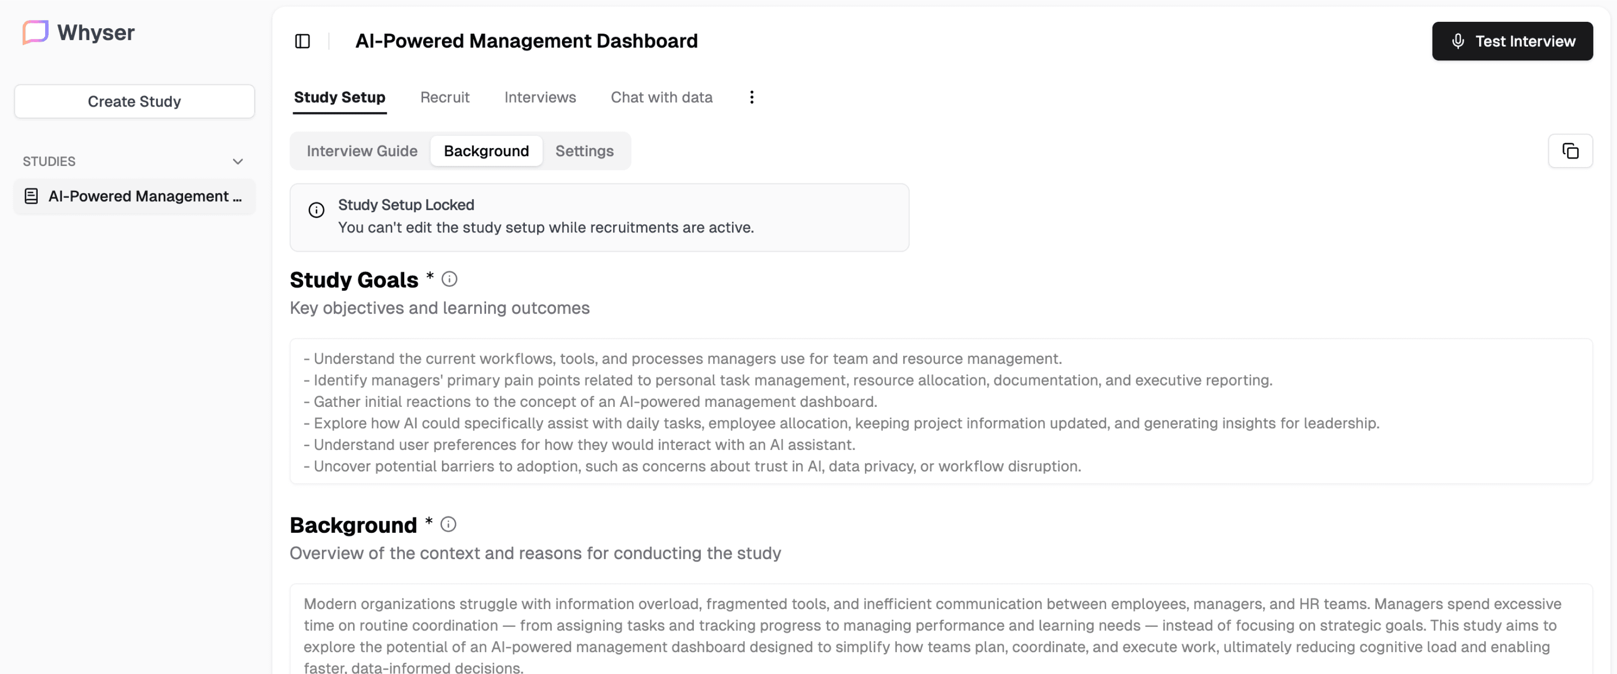Viewport: 1617px width, 674px height.
Task: Open the Interviews tab
Action: tap(540, 97)
